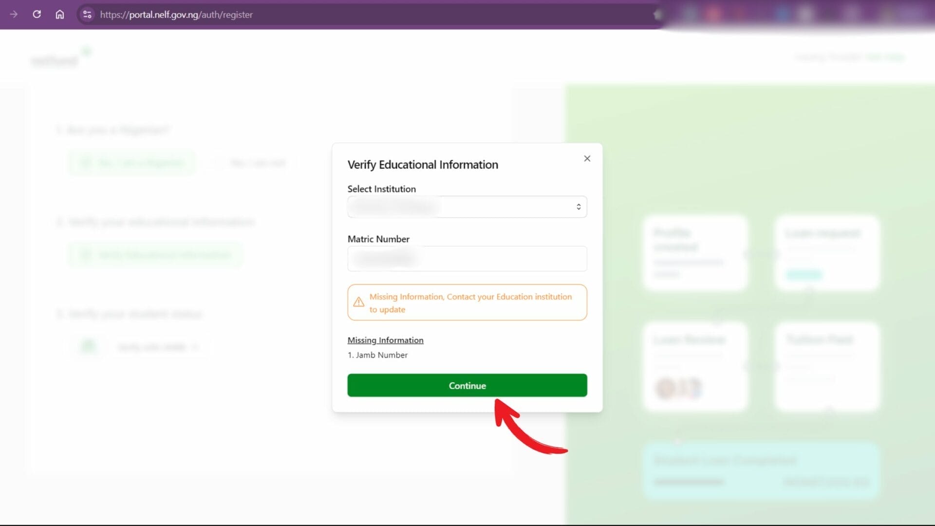Open the browser home page icon
The width and height of the screenshot is (935, 526).
tap(59, 15)
